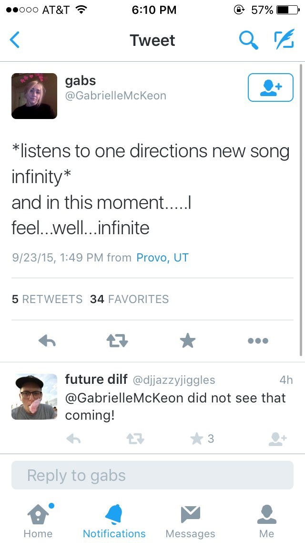Favorite the main tweet with star icon
The width and height of the screenshot is (305, 543).
pyautogui.click(x=188, y=341)
